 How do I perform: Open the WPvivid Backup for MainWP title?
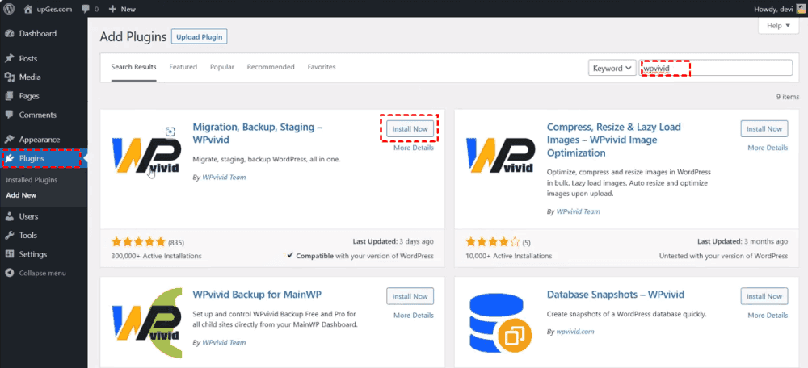(257, 295)
